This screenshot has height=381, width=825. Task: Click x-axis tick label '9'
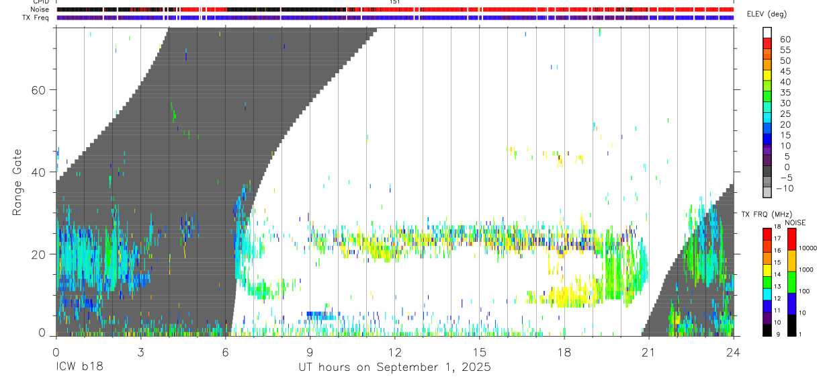(310, 351)
